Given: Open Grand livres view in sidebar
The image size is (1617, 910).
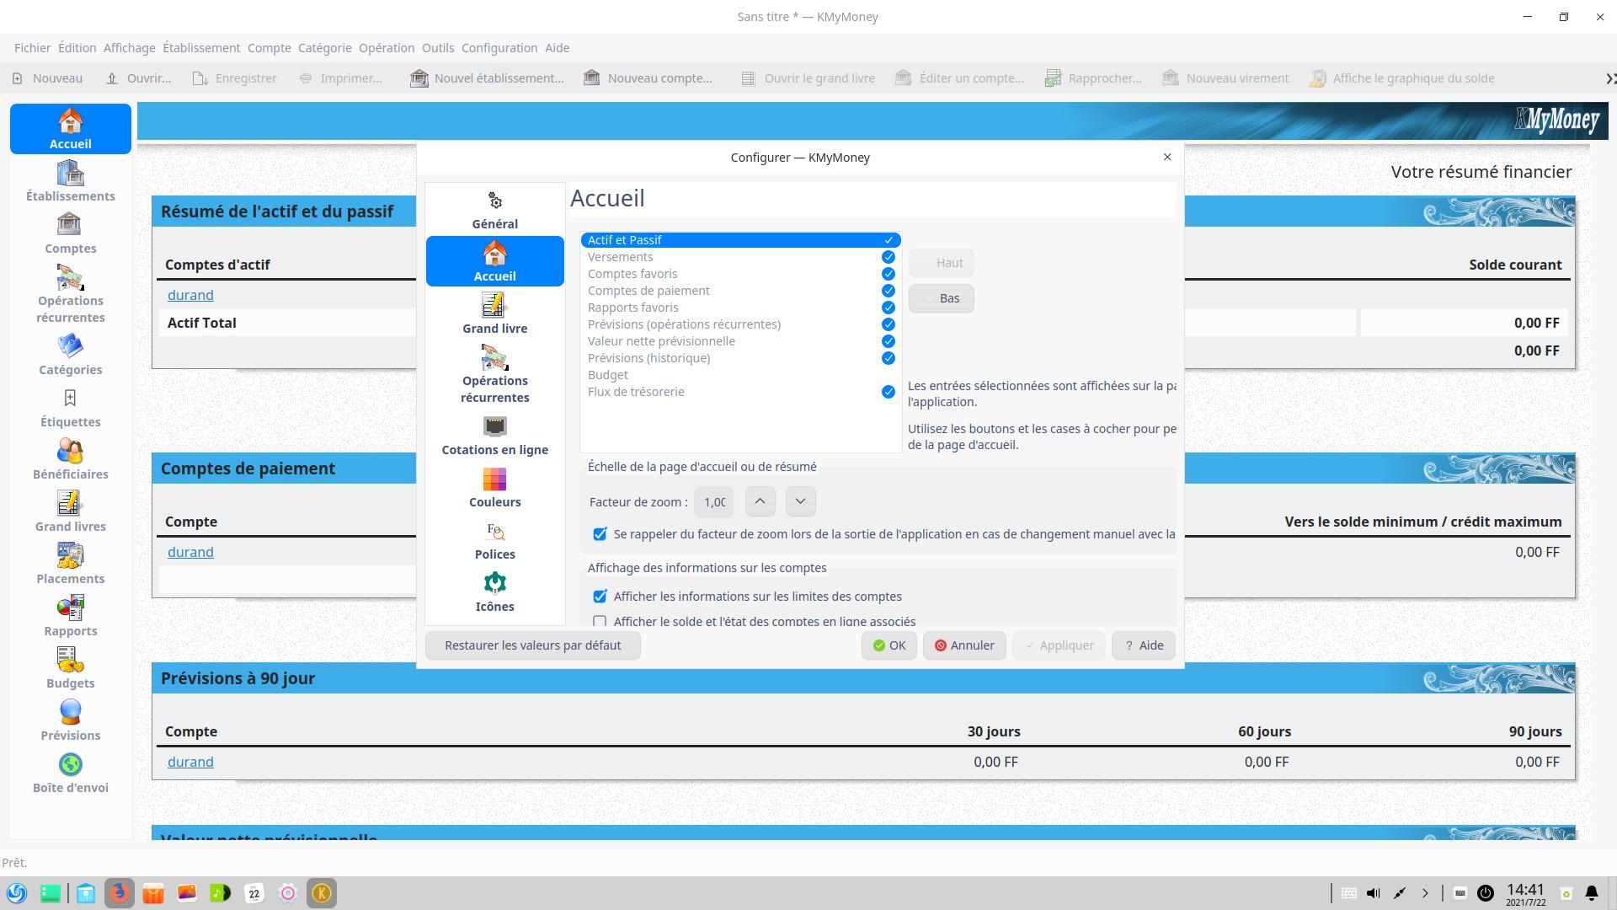Looking at the screenshot, I should (x=71, y=511).
